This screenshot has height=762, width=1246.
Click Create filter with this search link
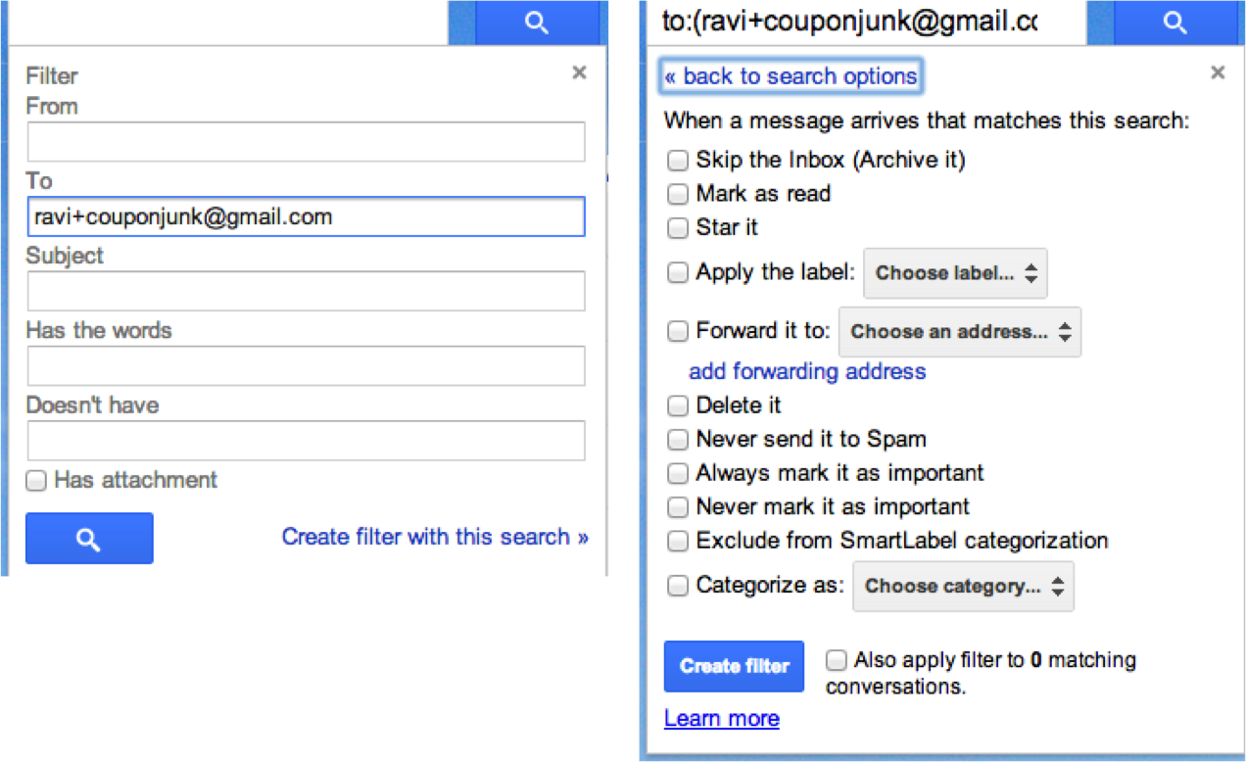click(x=435, y=537)
